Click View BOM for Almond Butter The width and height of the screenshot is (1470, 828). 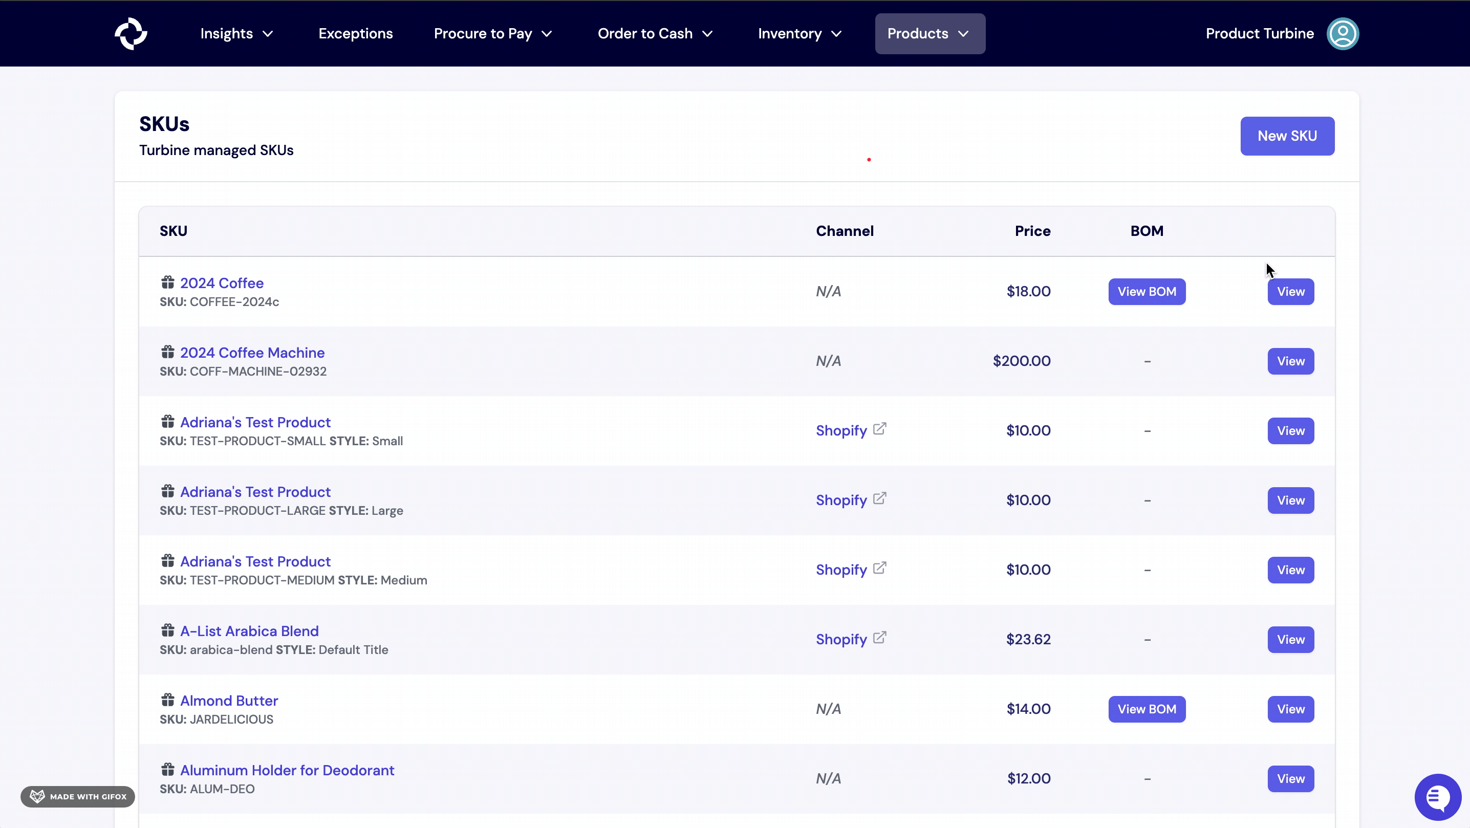pyautogui.click(x=1147, y=709)
